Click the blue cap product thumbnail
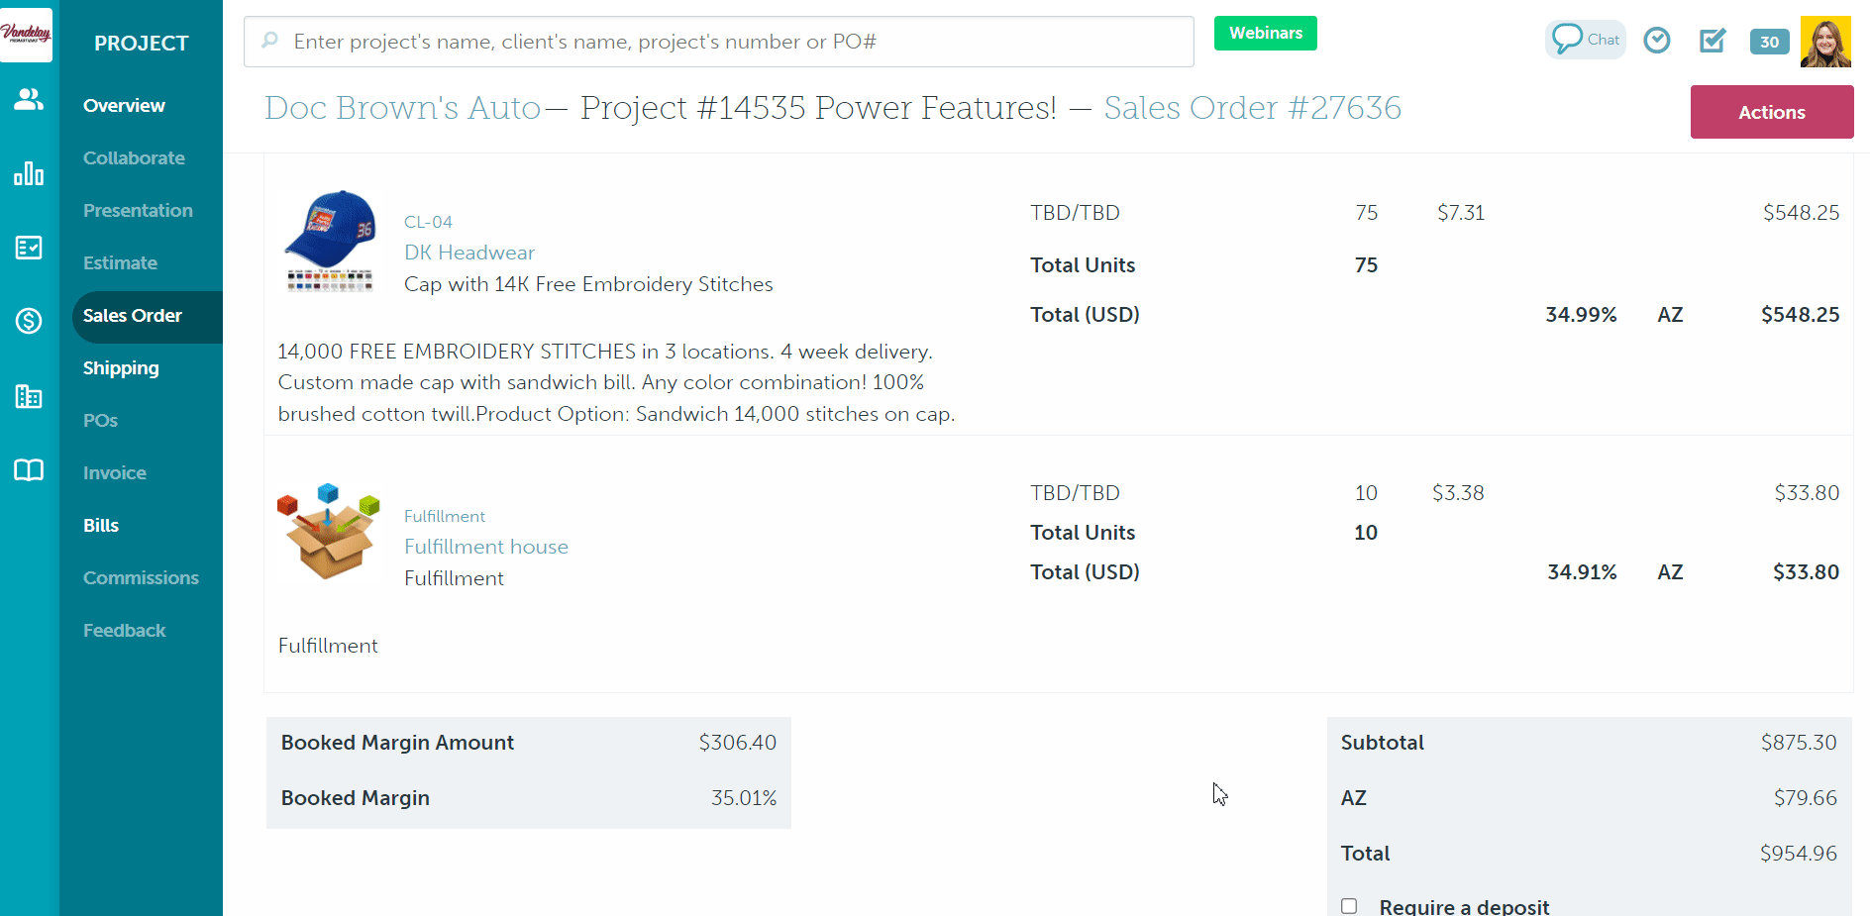Image resolution: width=1870 pixels, height=916 pixels. coord(330,241)
